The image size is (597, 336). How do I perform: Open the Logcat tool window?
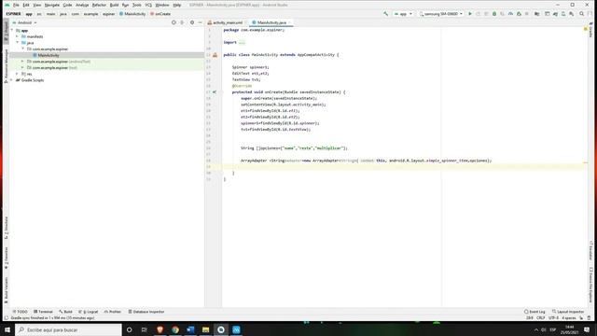point(88,312)
